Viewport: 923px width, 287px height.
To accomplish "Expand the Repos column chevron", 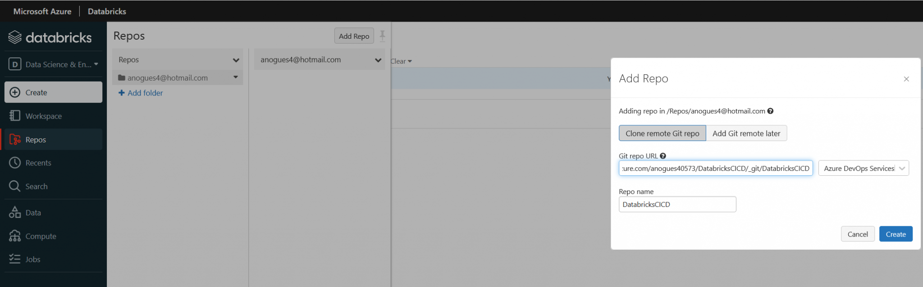I will (236, 60).
